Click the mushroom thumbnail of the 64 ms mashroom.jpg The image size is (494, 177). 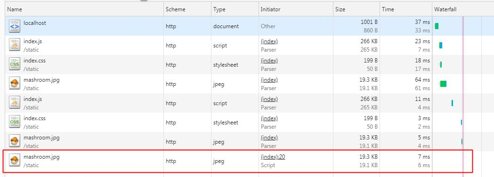tap(15, 84)
